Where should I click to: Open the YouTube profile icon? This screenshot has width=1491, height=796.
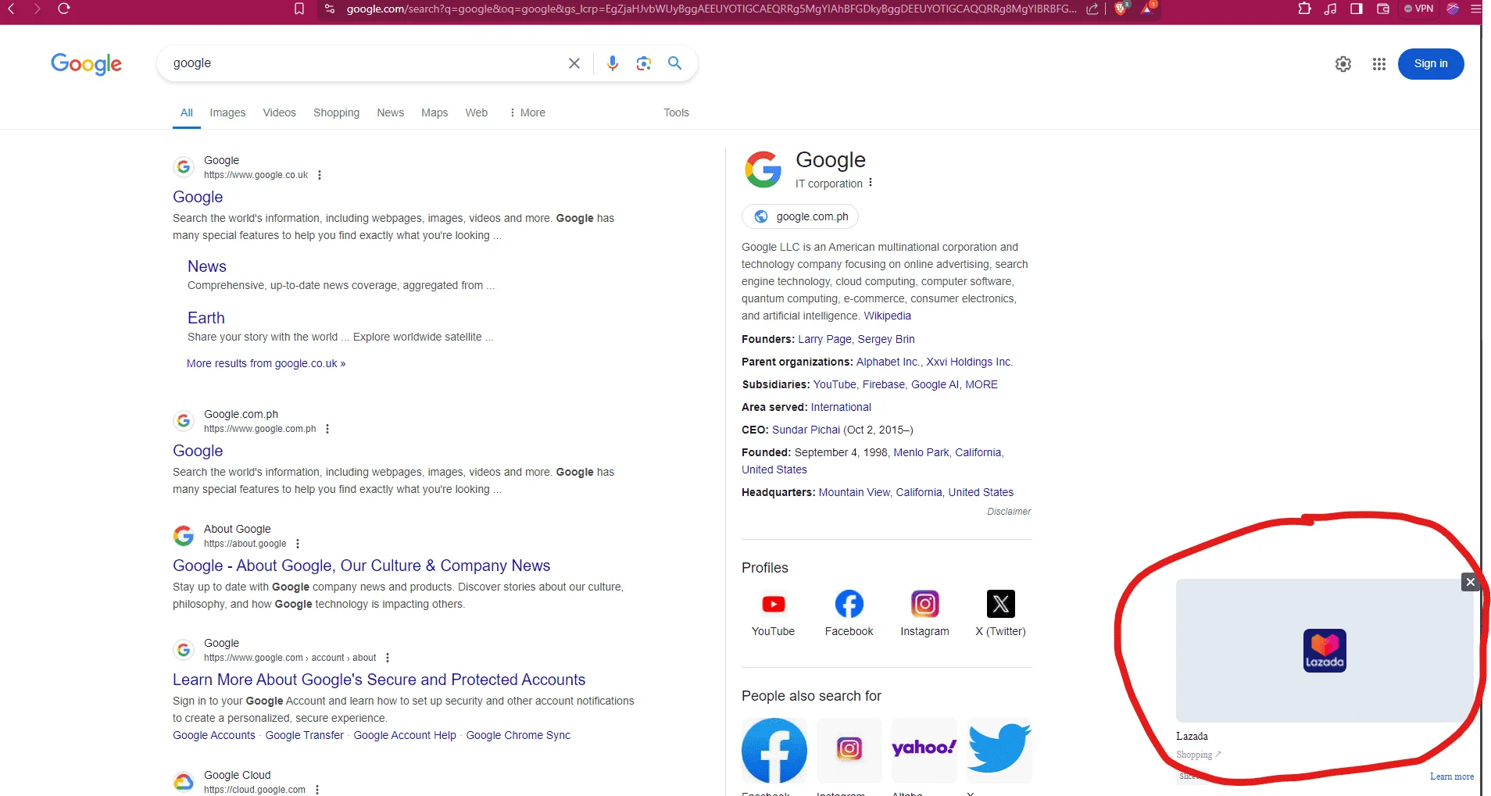(x=774, y=604)
